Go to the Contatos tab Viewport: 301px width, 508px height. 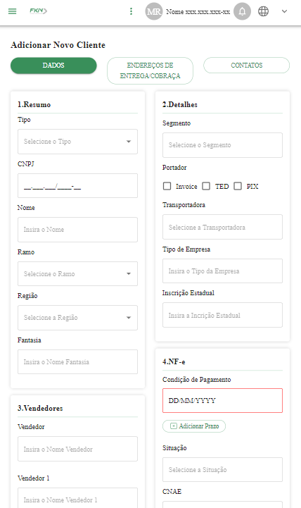coord(246,65)
